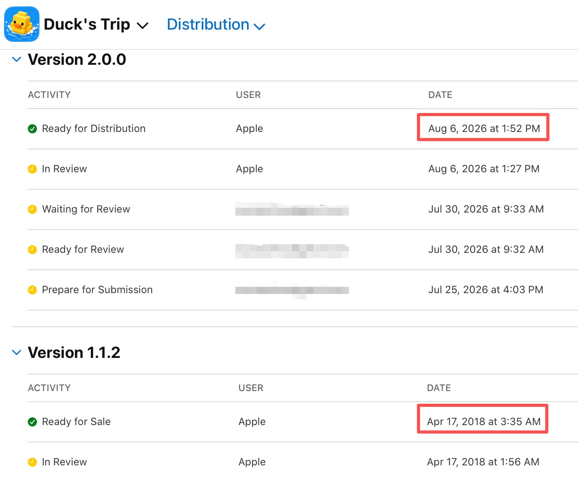Viewport: 578px width, 478px height.
Task: Click the date Apr 17, 2018 at 3:35 AM
Action: [x=484, y=422]
